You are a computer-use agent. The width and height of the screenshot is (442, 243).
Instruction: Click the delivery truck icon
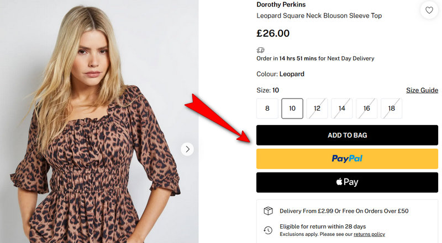tap(261, 50)
